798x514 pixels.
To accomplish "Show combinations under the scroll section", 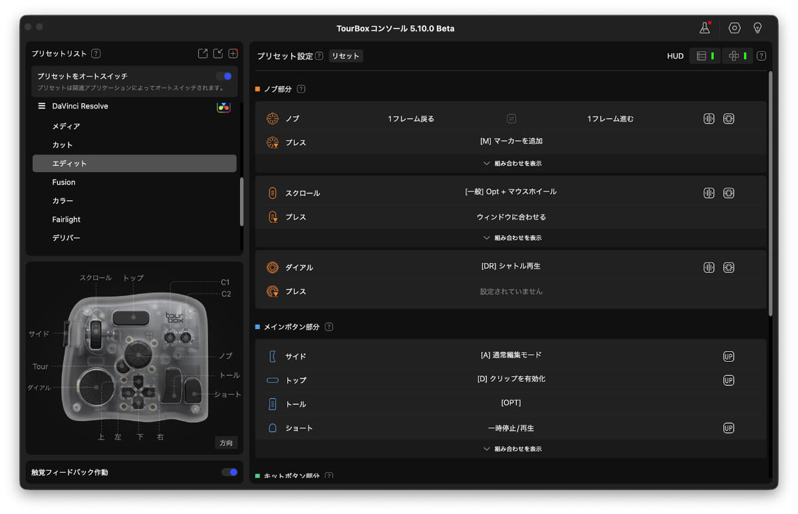I will (512, 237).
